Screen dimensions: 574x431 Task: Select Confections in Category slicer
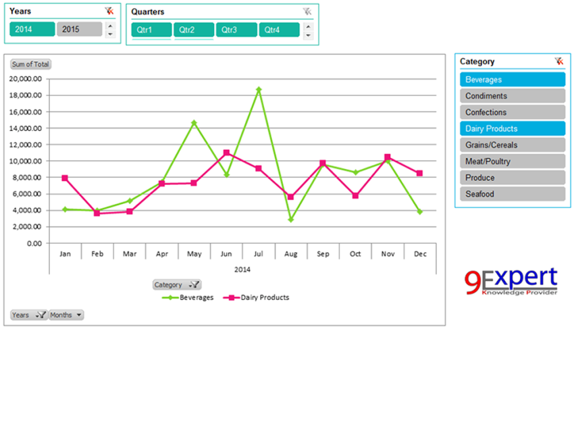513,112
